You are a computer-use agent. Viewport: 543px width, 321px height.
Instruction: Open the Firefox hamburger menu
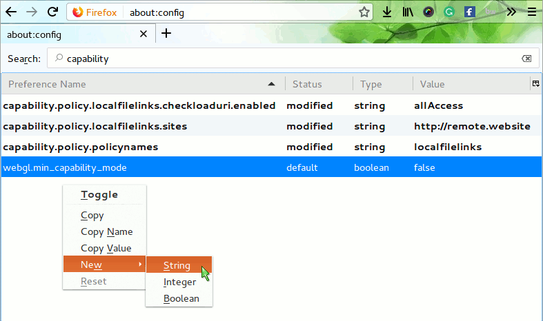click(531, 12)
